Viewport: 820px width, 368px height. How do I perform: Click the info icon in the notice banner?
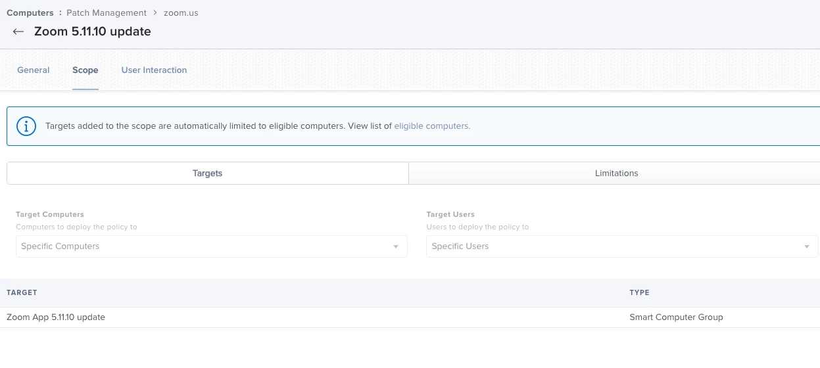(26, 126)
